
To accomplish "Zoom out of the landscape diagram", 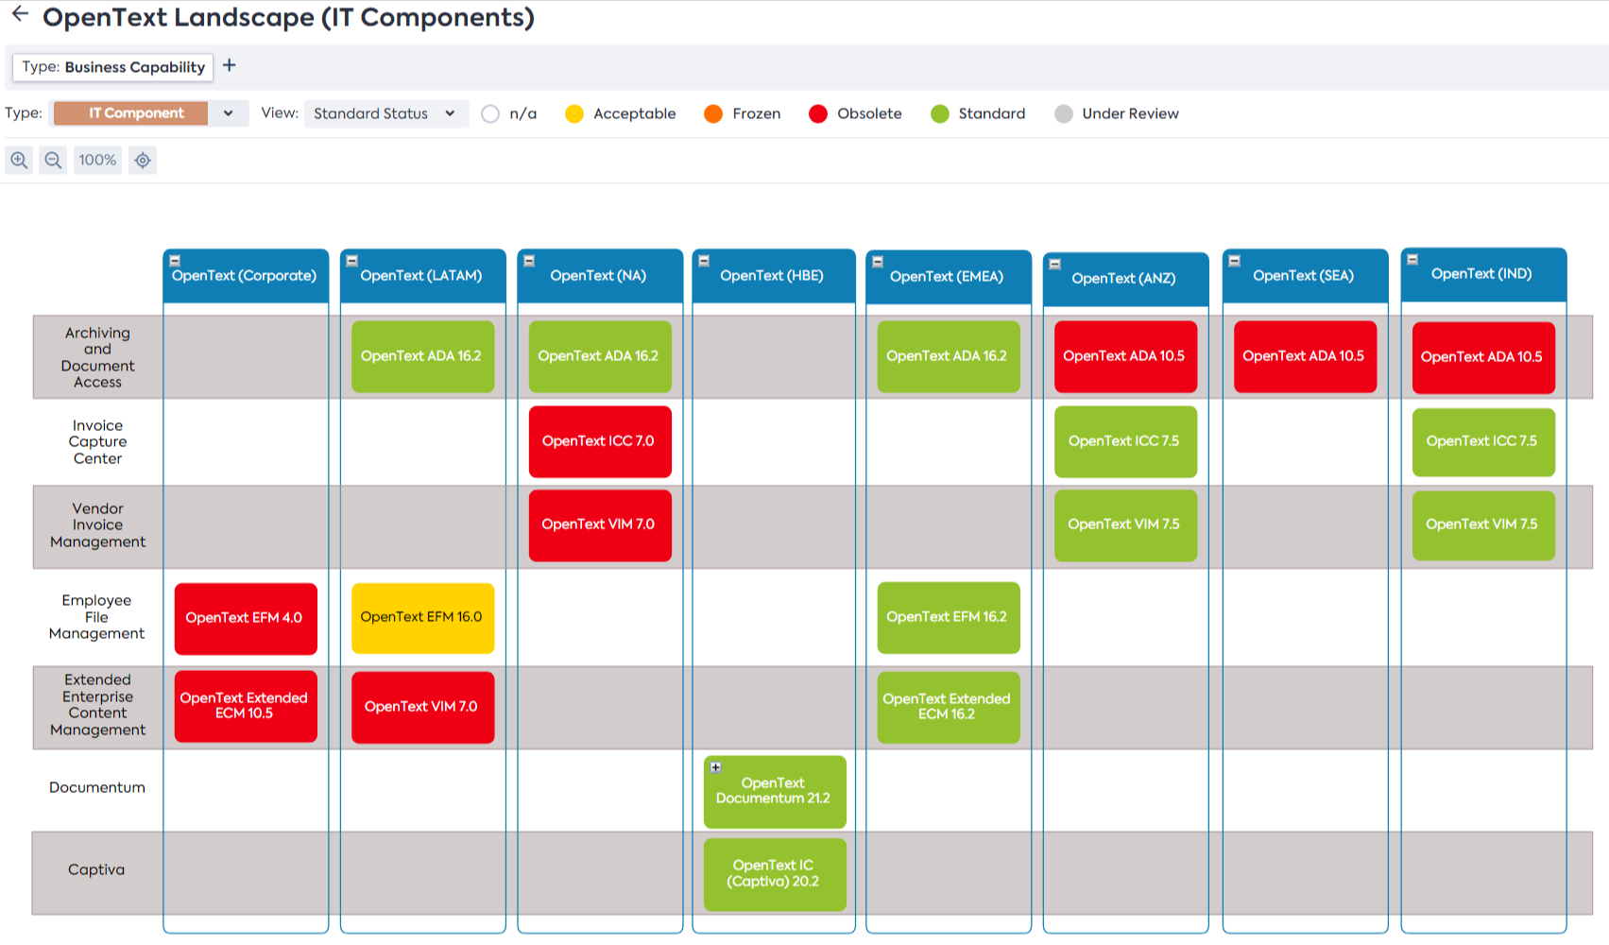I will click(x=53, y=160).
